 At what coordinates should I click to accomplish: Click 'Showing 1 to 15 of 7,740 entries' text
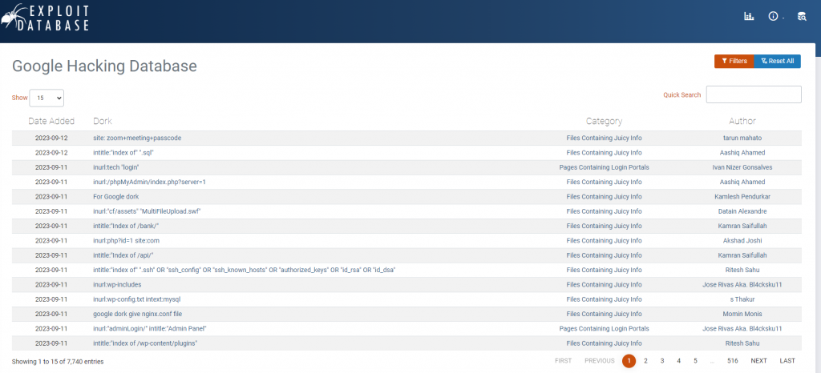click(x=58, y=361)
